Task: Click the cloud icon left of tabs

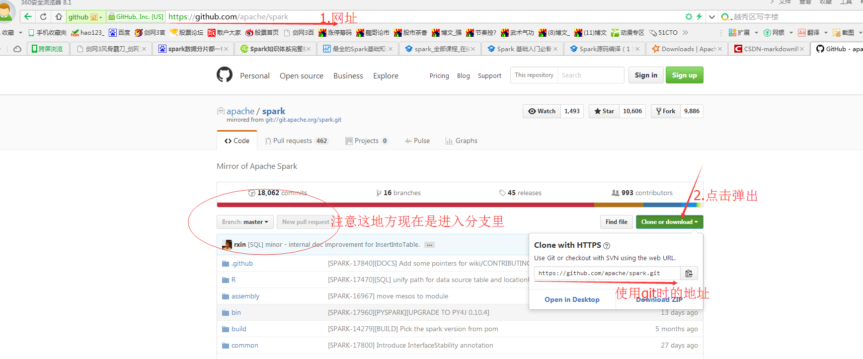Action: [17, 49]
